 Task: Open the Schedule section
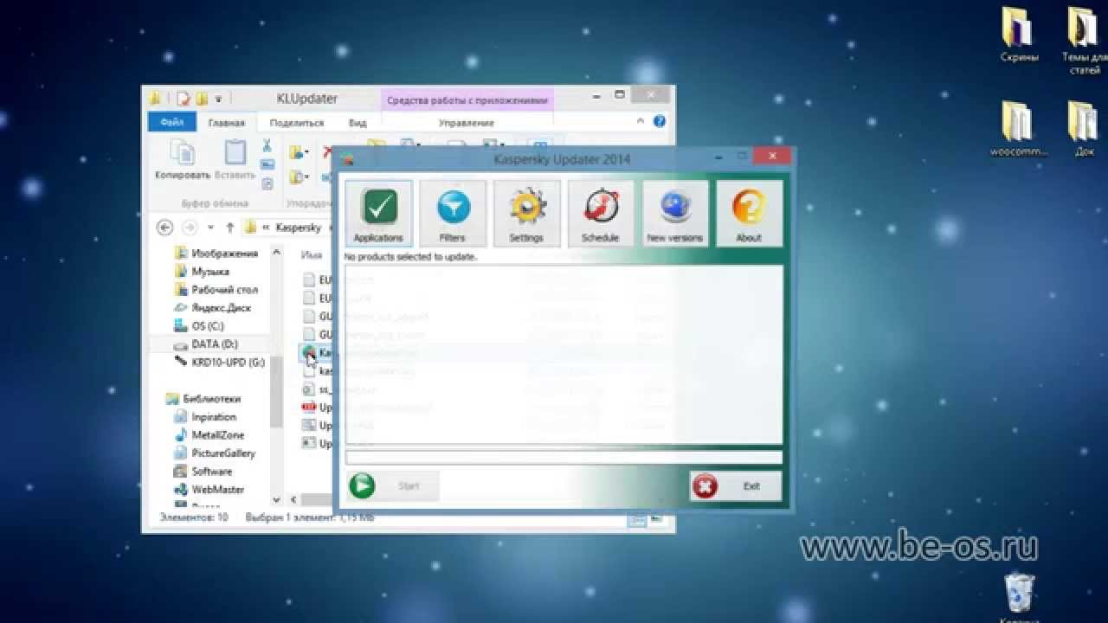click(601, 213)
